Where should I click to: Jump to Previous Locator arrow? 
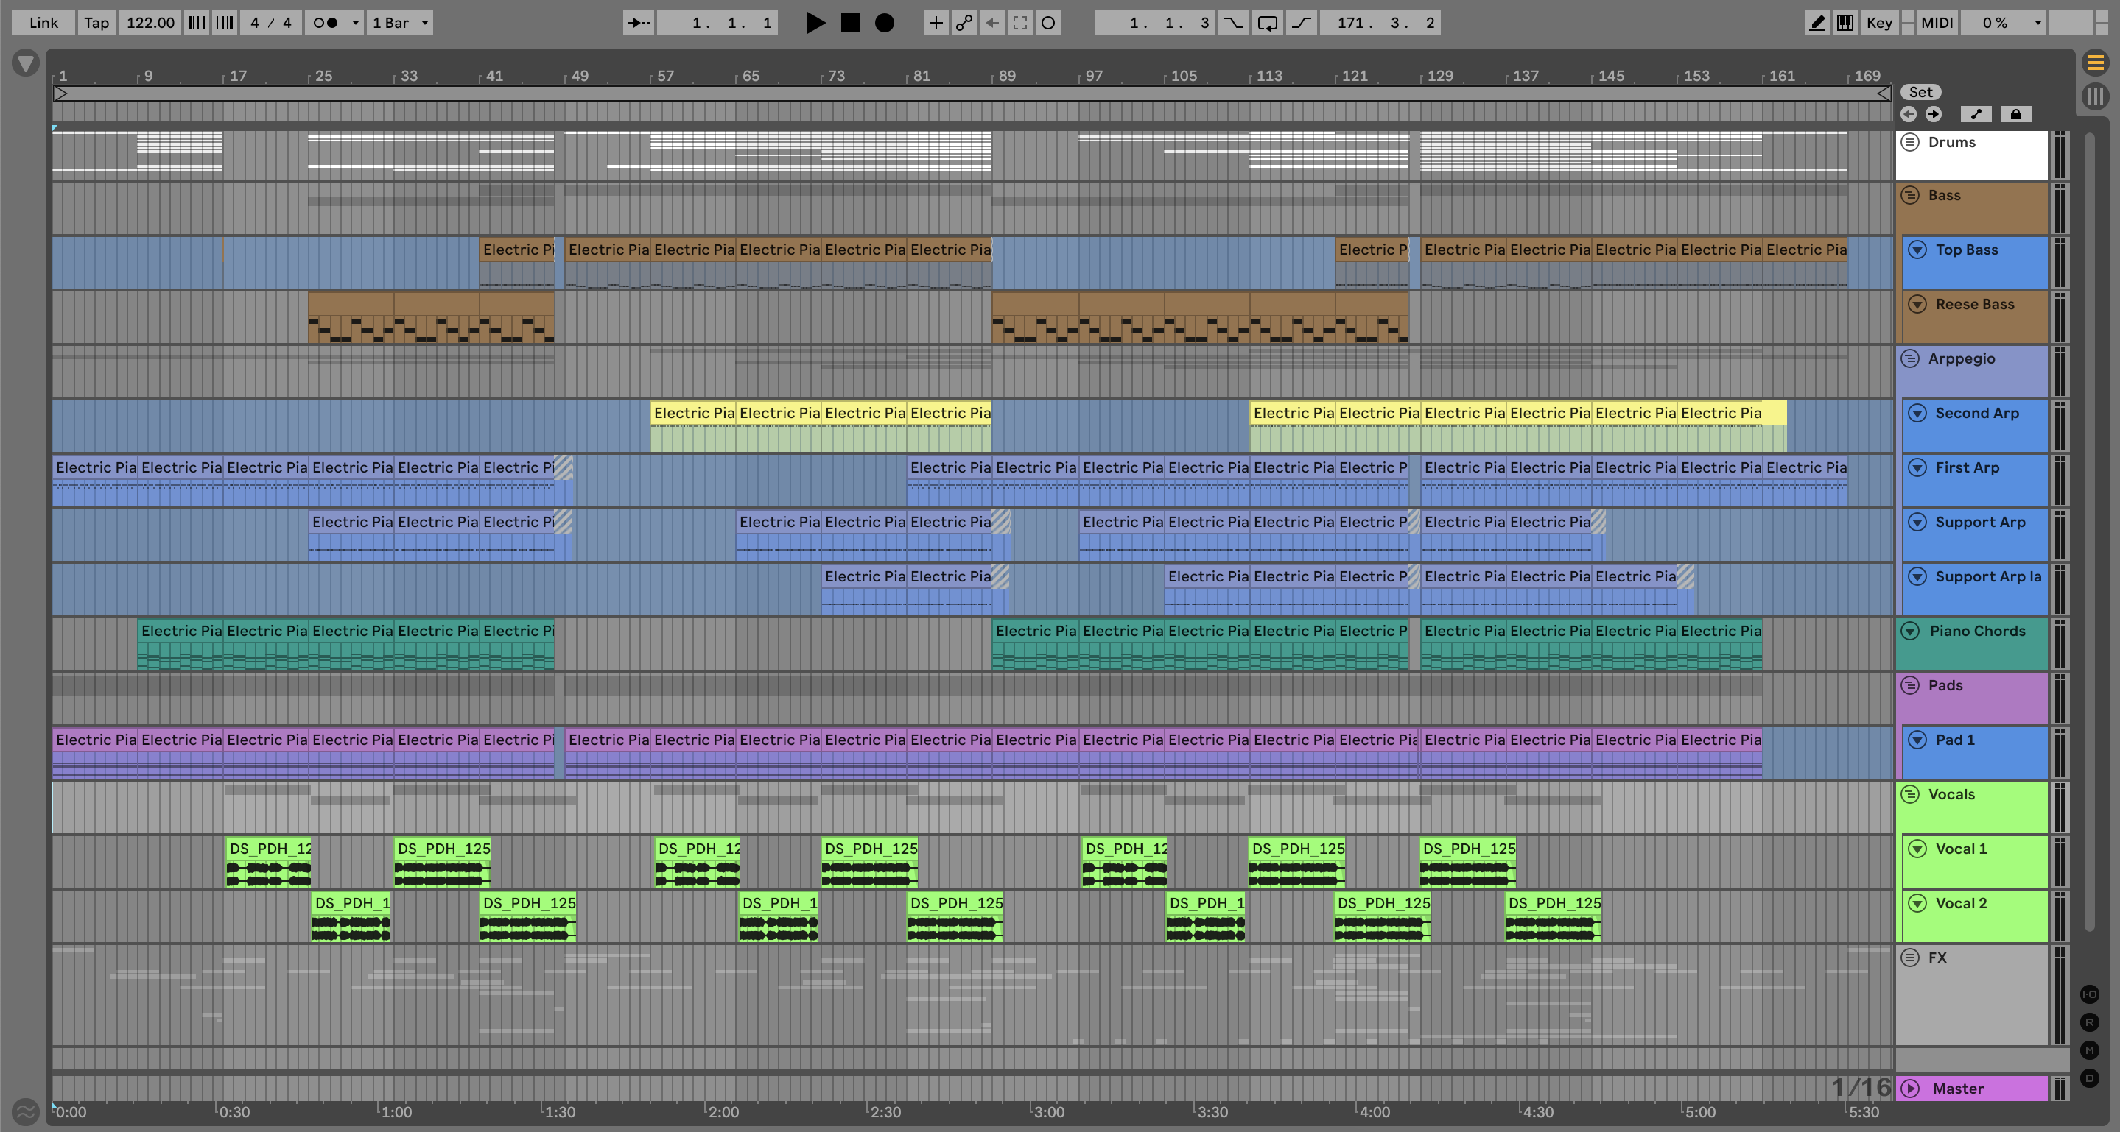(x=1909, y=114)
